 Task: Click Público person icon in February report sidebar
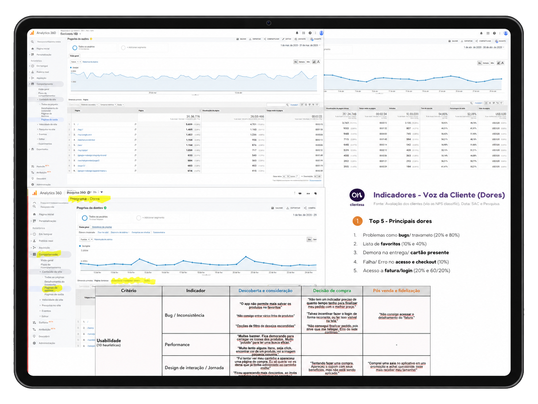click(x=34, y=241)
